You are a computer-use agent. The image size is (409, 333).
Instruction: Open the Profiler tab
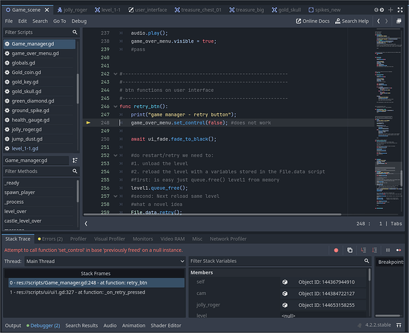point(78,239)
